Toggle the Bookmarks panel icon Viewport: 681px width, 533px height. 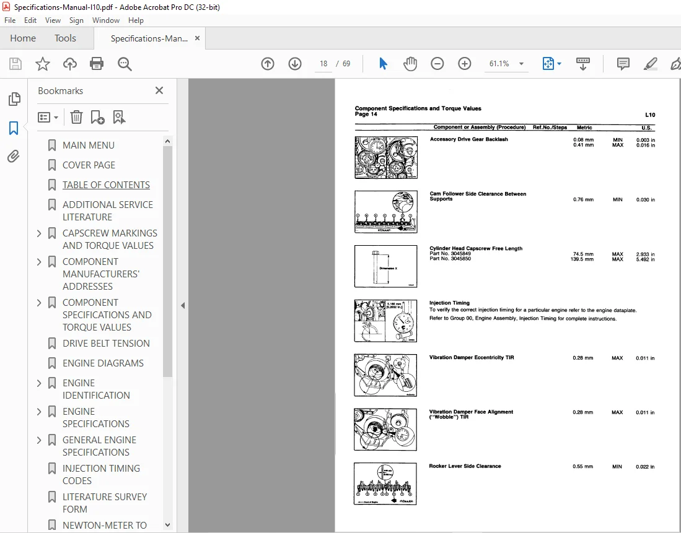(x=14, y=128)
